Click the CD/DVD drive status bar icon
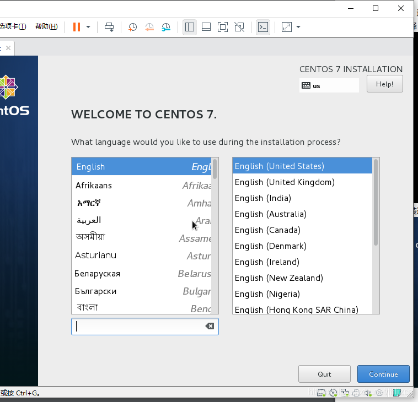Image resolution: width=418 pixels, height=402 pixels. (x=333, y=393)
